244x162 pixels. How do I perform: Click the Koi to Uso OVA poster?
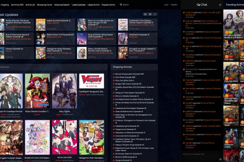click(64, 137)
